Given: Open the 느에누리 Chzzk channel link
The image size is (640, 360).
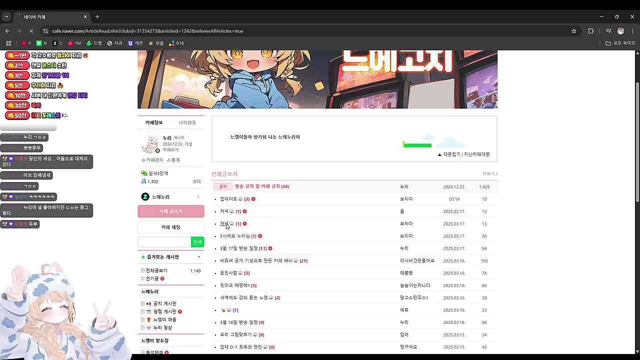Looking at the screenshot, I should pos(170,197).
